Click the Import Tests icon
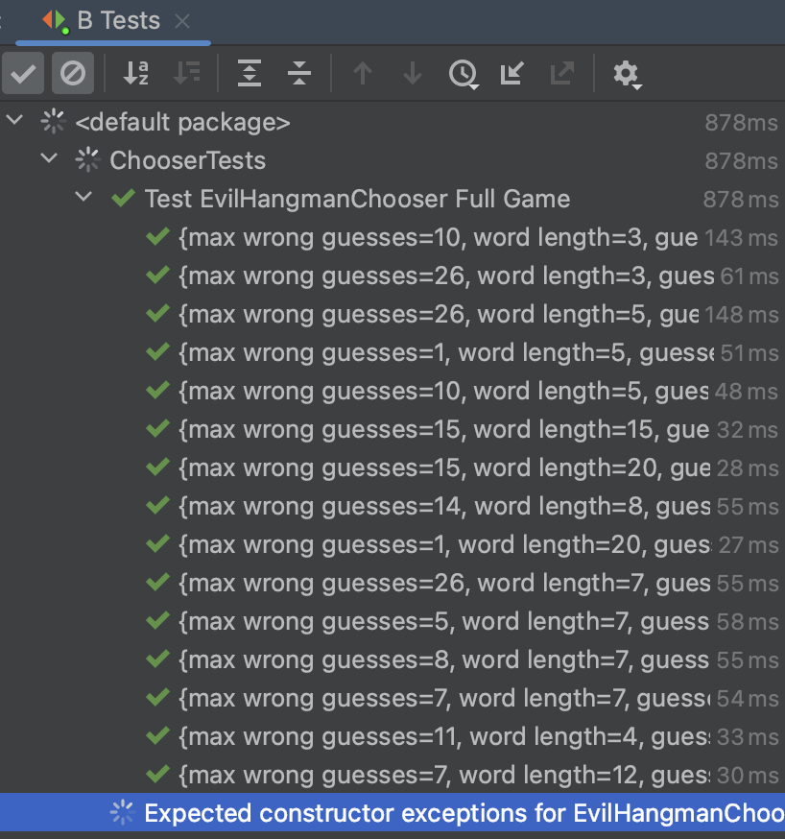The image size is (785, 839). 512,74
